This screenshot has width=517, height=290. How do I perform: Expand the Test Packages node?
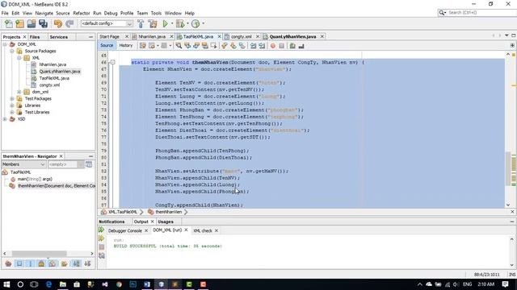[x=12, y=98]
